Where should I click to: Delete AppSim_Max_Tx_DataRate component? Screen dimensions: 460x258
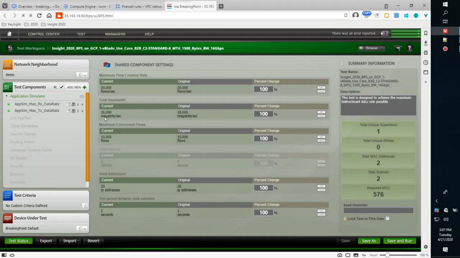coord(82,111)
